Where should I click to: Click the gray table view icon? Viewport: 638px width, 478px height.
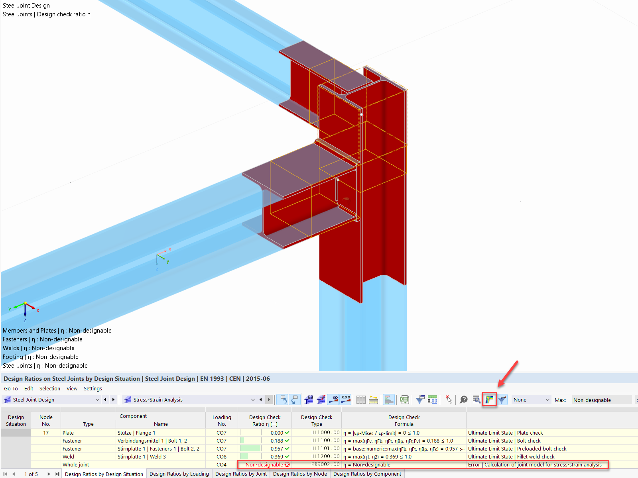click(361, 400)
